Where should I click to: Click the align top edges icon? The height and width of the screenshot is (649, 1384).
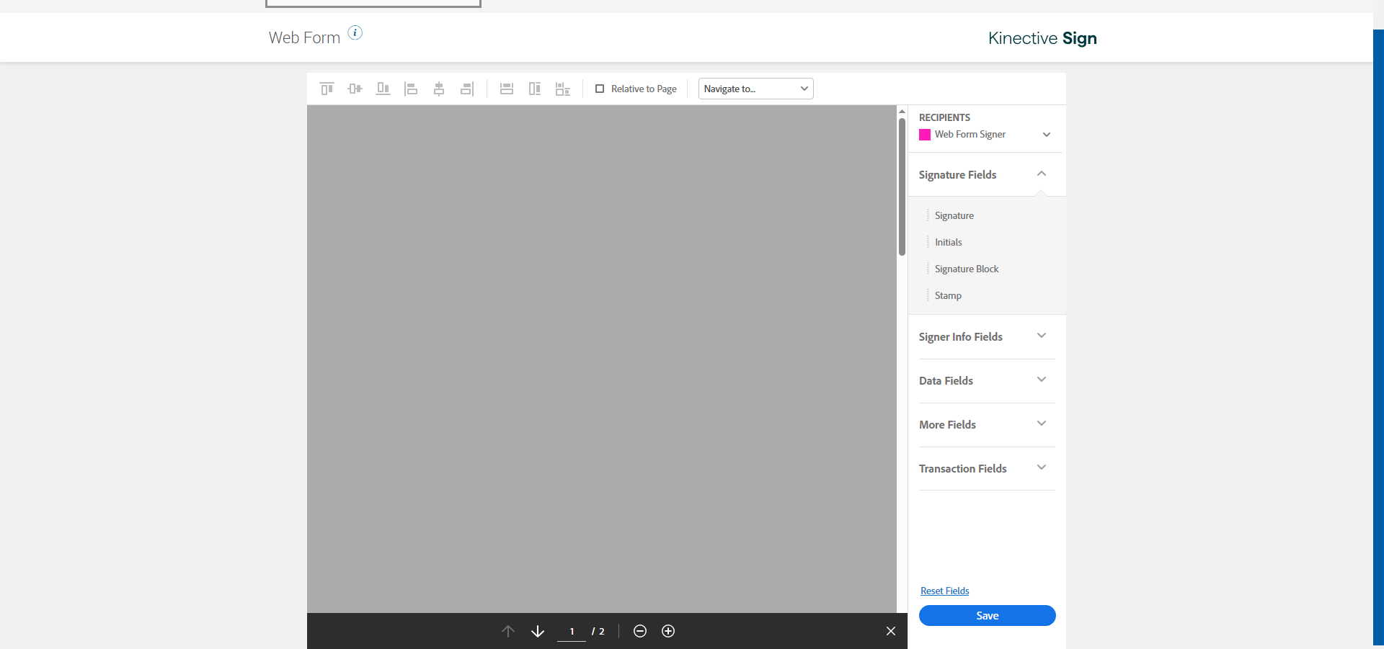[x=327, y=89]
